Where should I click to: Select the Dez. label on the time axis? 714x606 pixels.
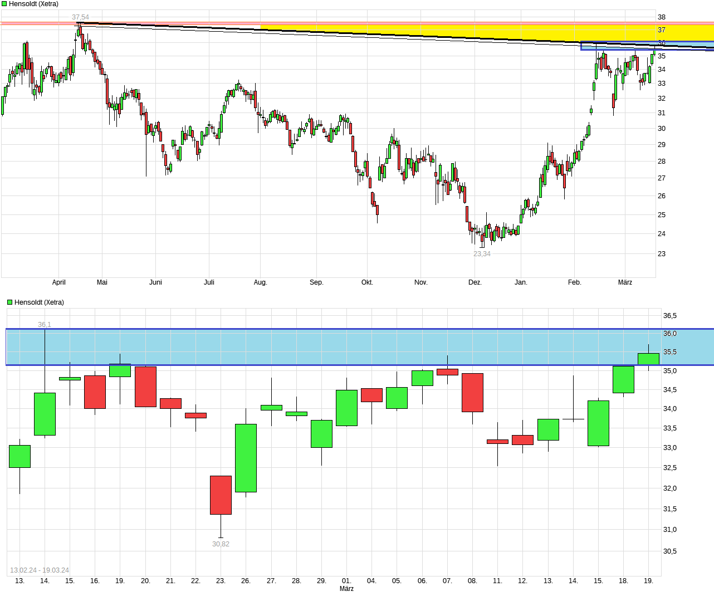pos(475,282)
